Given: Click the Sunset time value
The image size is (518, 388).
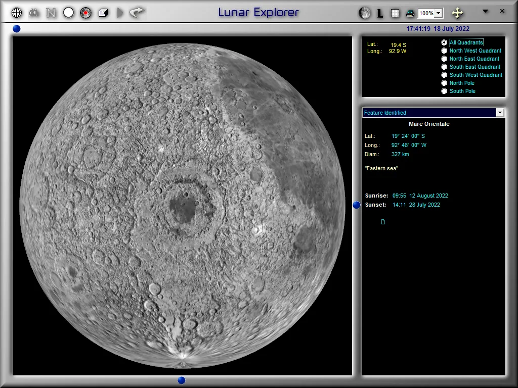Looking at the screenshot, I should 416,205.
